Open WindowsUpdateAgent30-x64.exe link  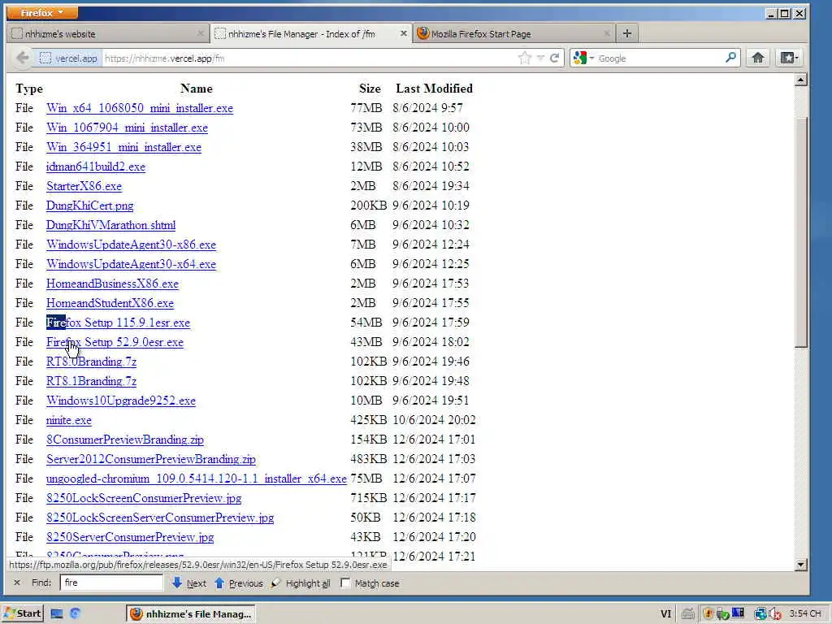(131, 264)
